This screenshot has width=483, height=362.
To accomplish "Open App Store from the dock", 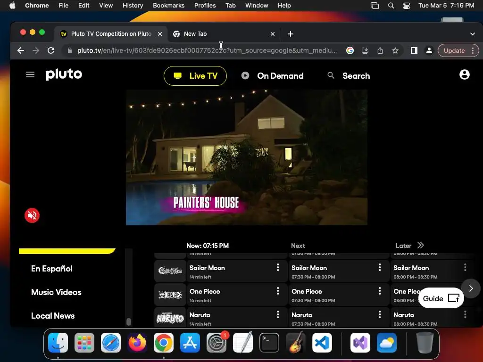I will 190,343.
